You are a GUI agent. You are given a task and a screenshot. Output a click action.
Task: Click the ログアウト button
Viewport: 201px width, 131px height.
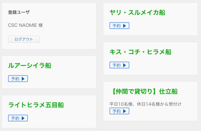(24, 39)
